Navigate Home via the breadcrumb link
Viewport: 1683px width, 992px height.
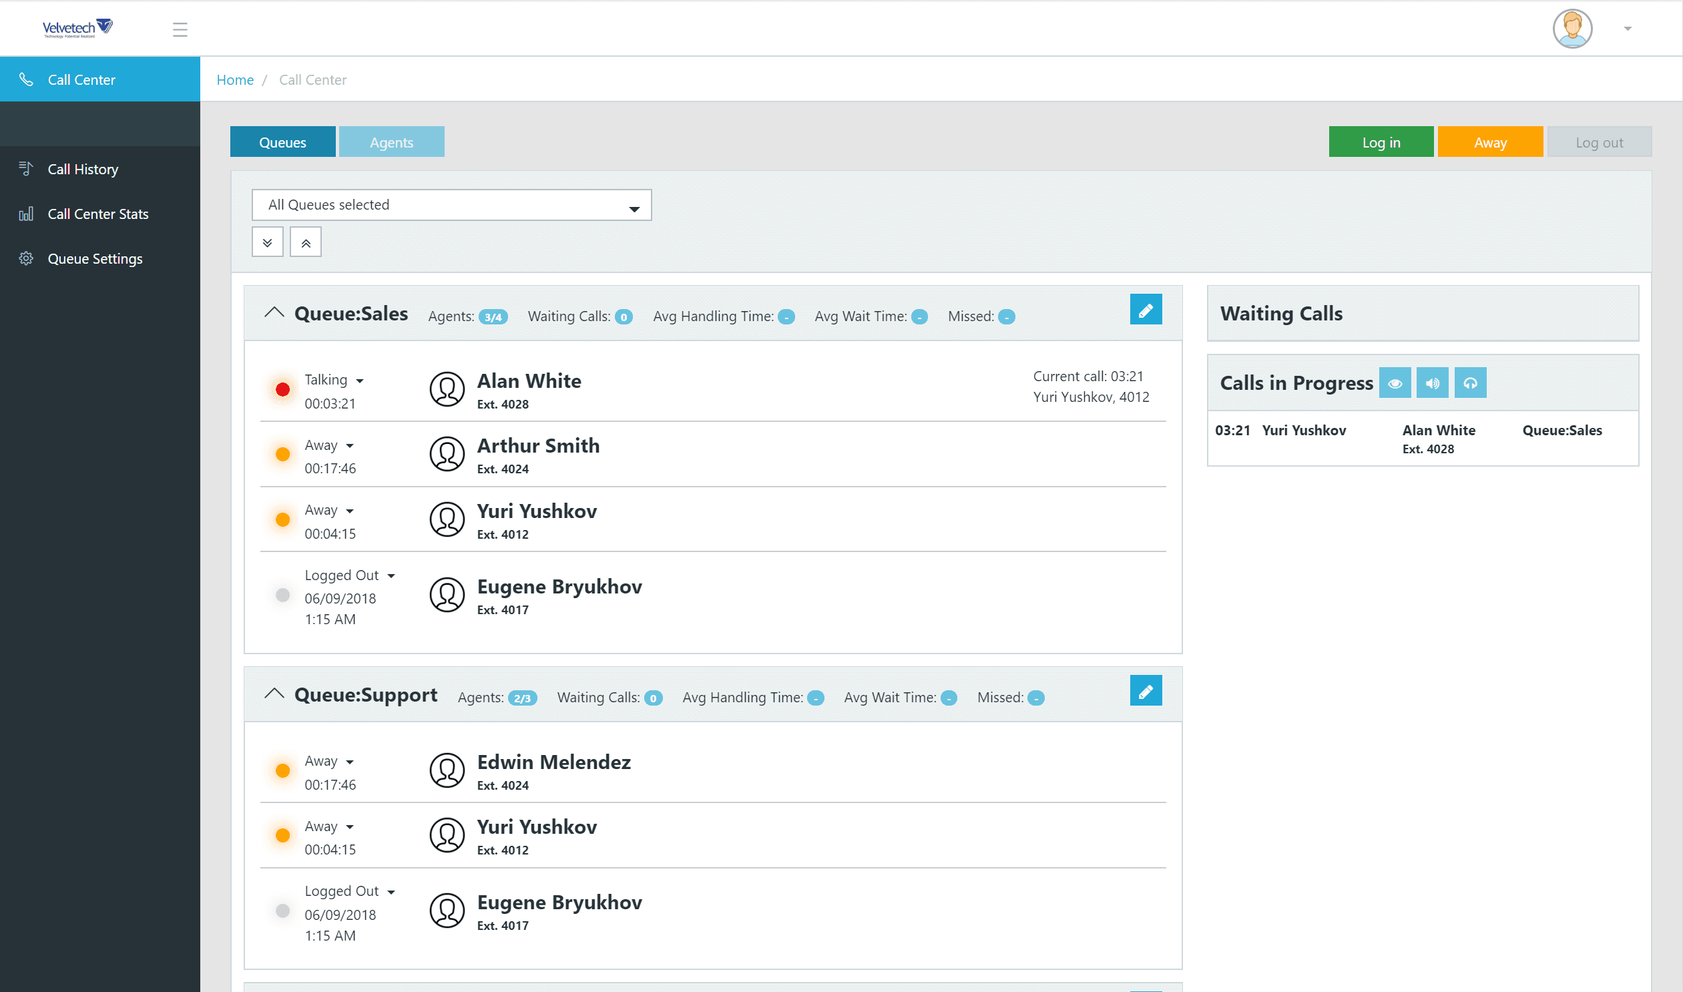(x=234, y=79)
